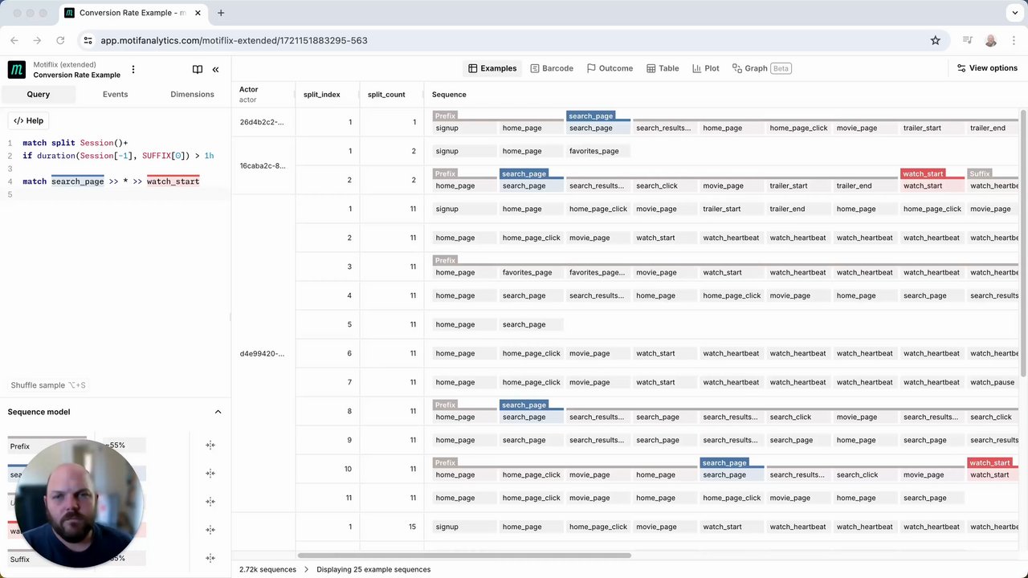Viewport: 1028px width, 578px height.
Task: Click query line 4 match search_page
Action: click(111, 181)
